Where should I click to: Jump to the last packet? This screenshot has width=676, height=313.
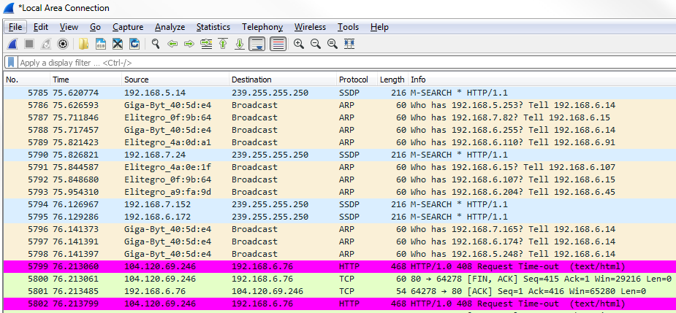click(x=239, y=44)
